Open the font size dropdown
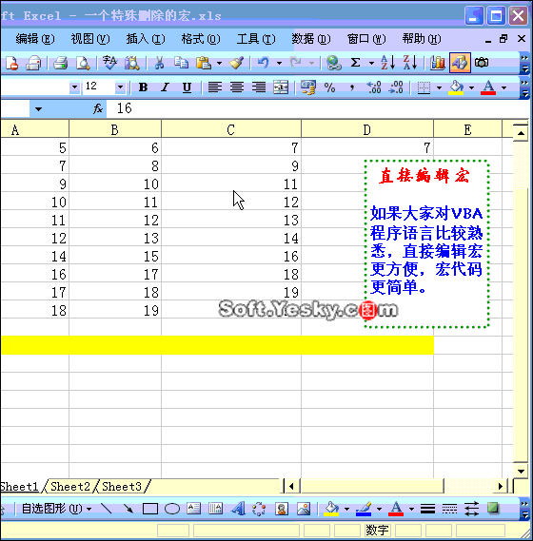Screen dimensions: 533x541 click(120, 87)
